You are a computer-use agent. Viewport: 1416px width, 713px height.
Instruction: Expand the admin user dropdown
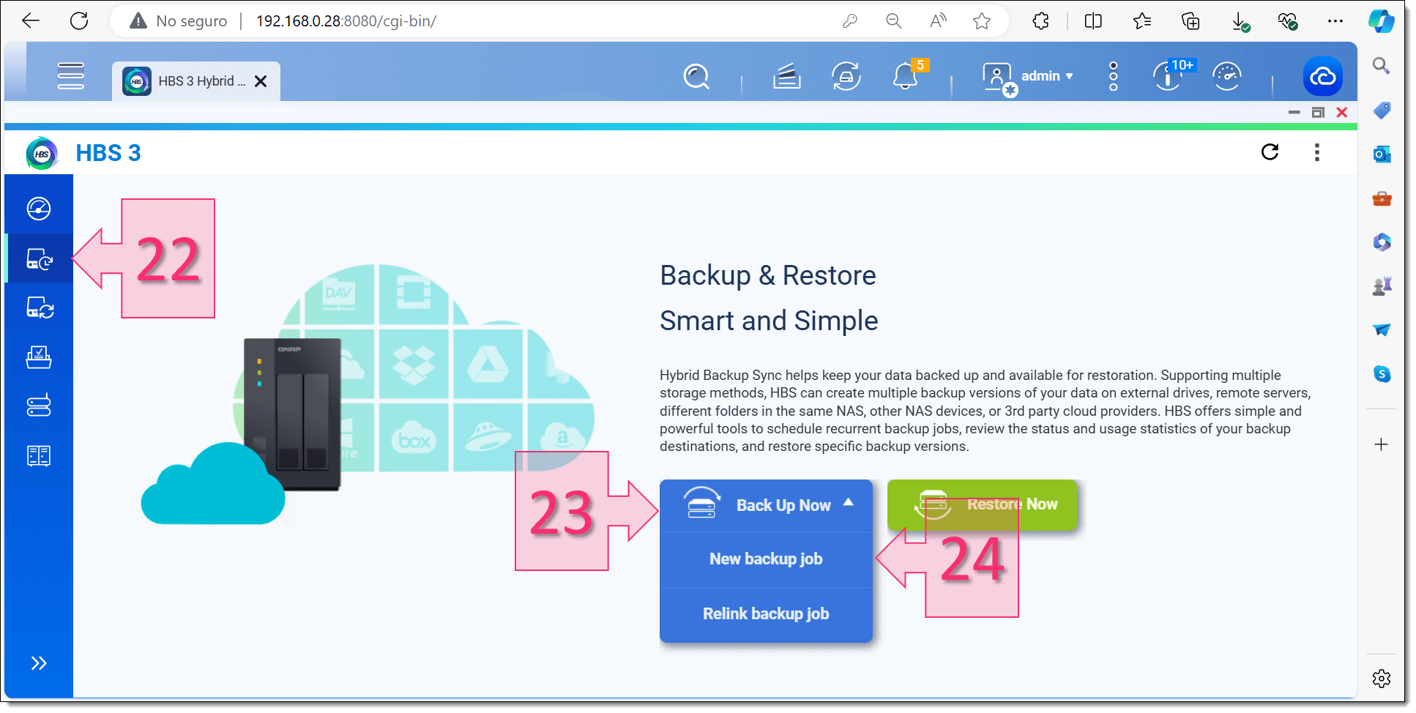click(1047, 76)
